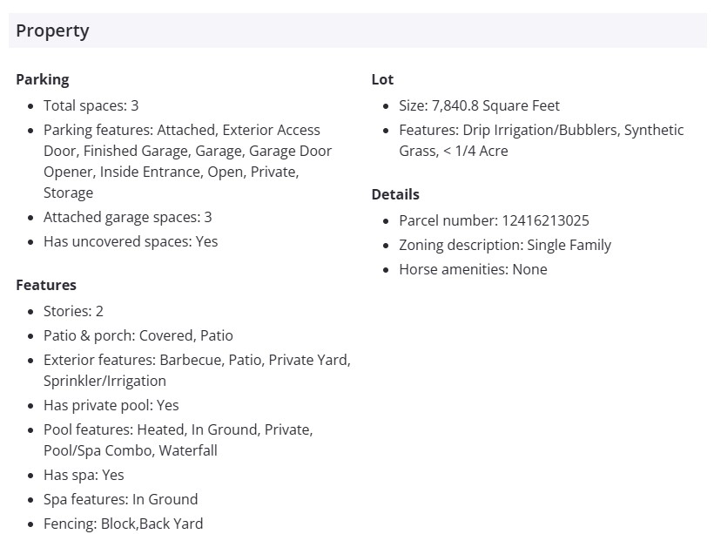Click the Parking subsection heading
714x534 pixels.
click(42, 79)
